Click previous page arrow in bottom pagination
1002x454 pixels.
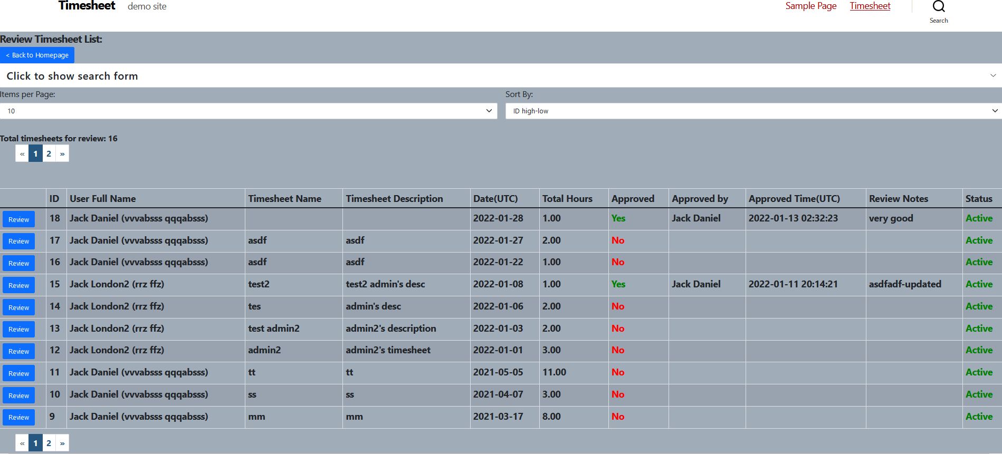point(22,443)
